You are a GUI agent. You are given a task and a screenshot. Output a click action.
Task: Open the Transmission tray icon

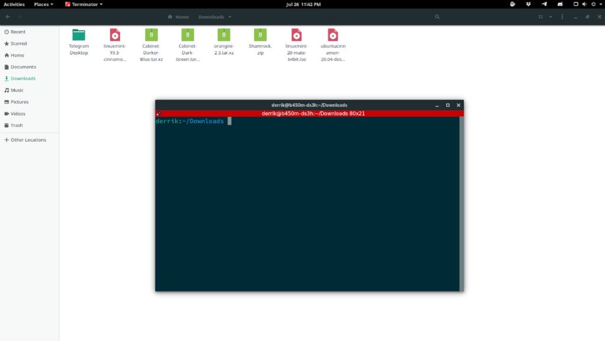pyautogui.click(x=528, y=4)
